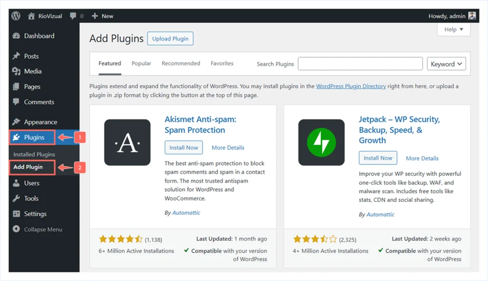Select the Pages icon in sidebar
The height and width of the screenshot is (281, 488).
(17, 86)
